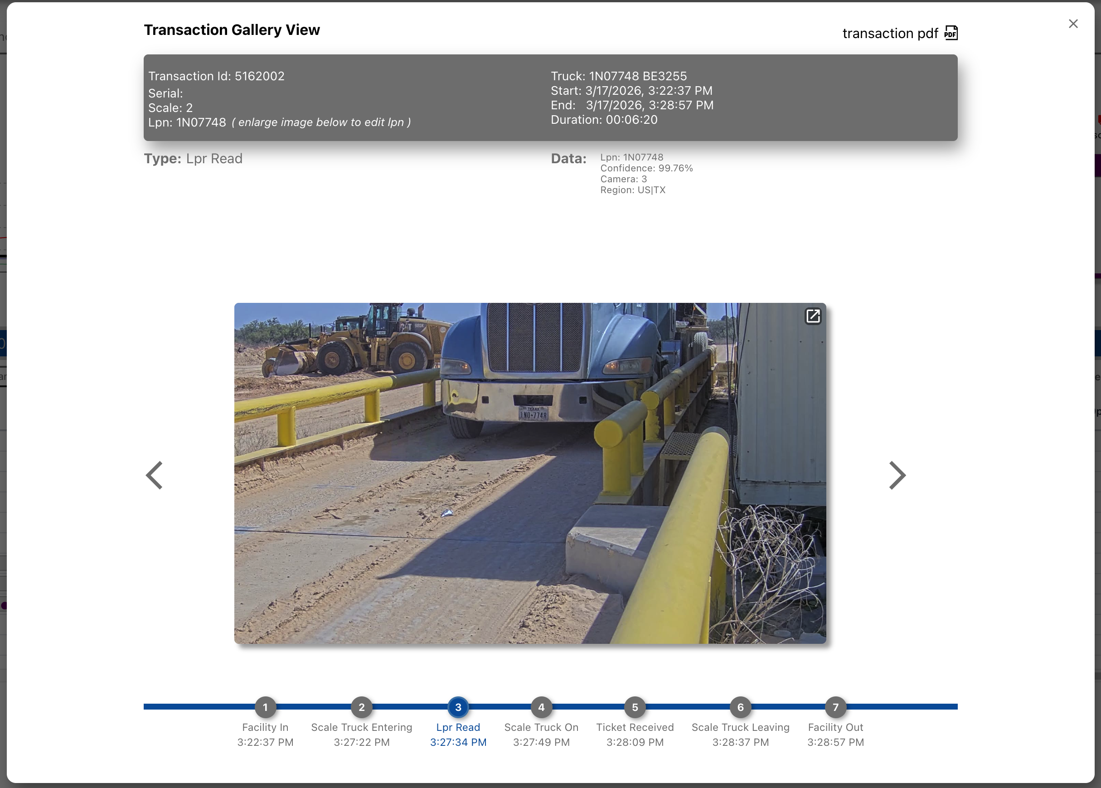Image resolution: width=1101 pixels, height=788 pixels.
Task: Select the Lpr Read step 3 circle
Action: click(457, 707)
